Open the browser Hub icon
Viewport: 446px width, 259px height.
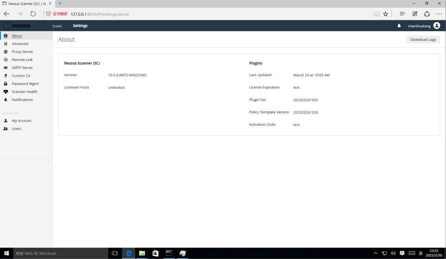[x=403, y=14]
